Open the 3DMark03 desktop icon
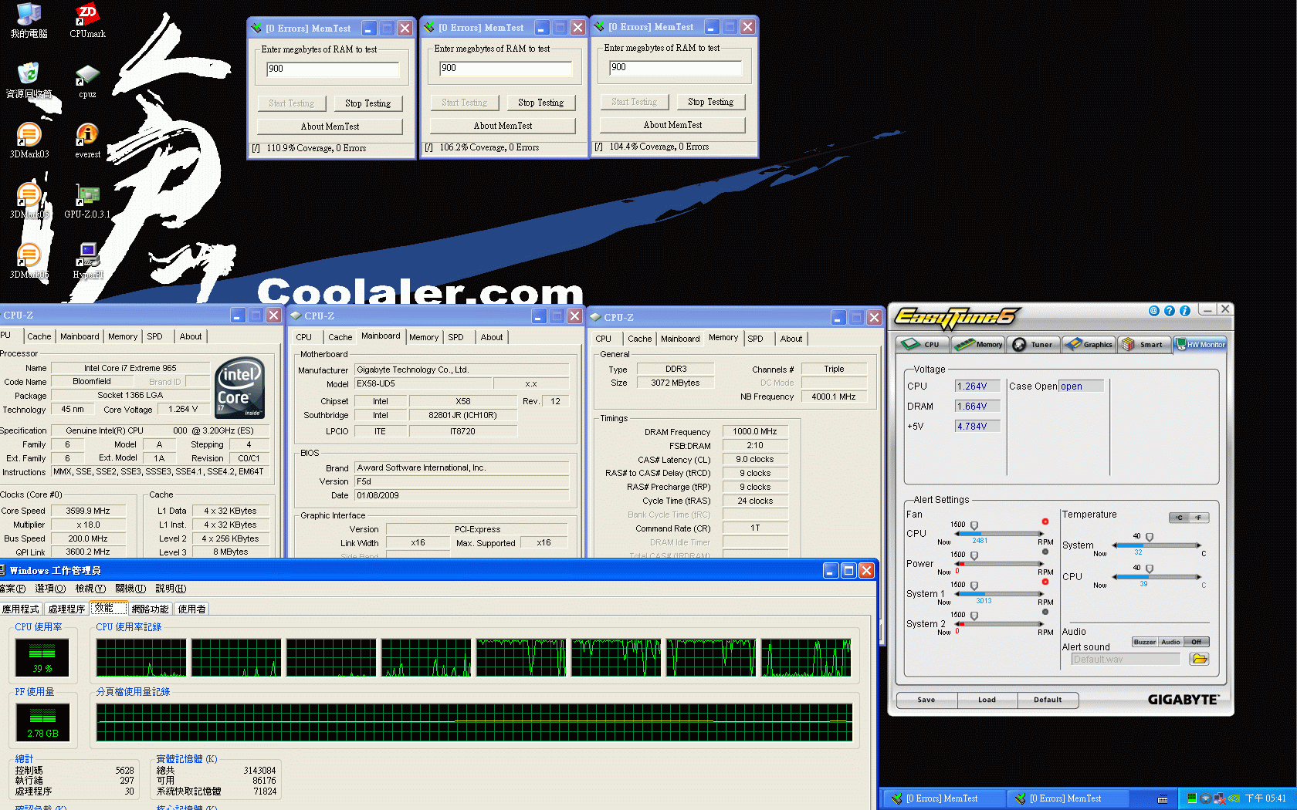 29,140
